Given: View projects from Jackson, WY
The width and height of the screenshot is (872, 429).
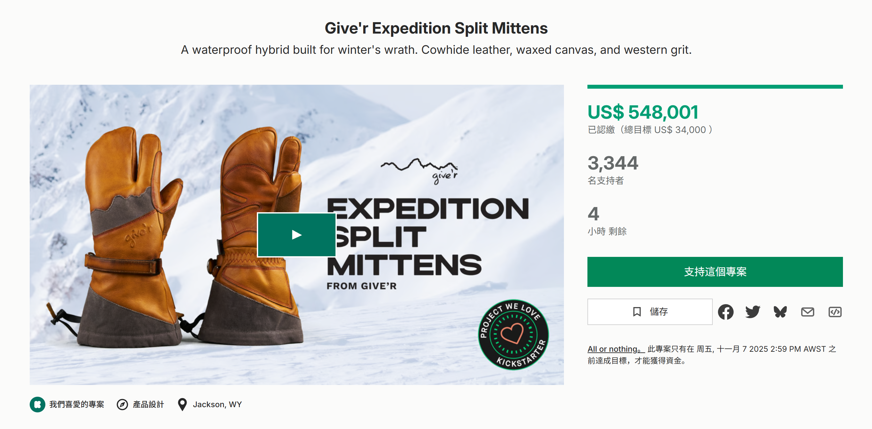Looking at the screenshot, I should pos(217,404).
